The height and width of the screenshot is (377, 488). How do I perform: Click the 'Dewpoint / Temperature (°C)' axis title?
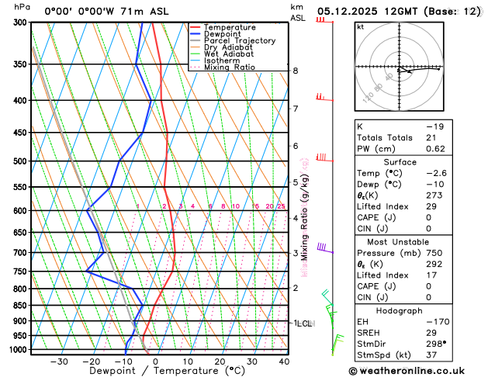tap(167, 371)
